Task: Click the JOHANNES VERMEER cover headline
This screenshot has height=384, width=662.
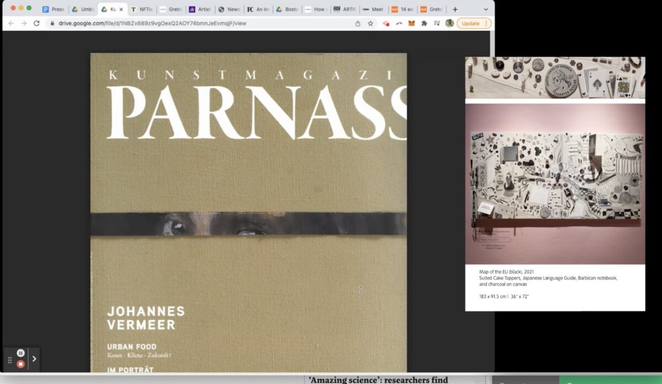Action: 146,318
